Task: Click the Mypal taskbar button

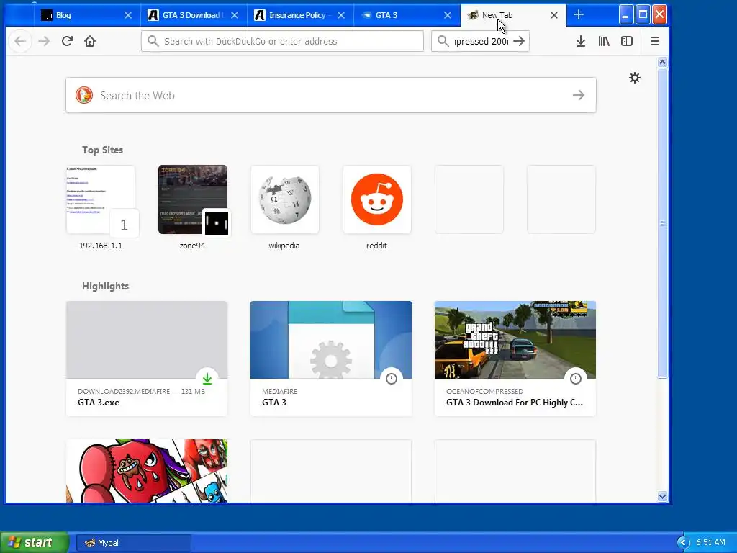Action: click(x=133, y=543)
